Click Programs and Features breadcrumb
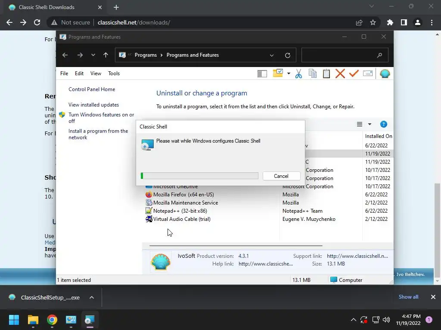This screenshot has width=441, height=330. 193,55
